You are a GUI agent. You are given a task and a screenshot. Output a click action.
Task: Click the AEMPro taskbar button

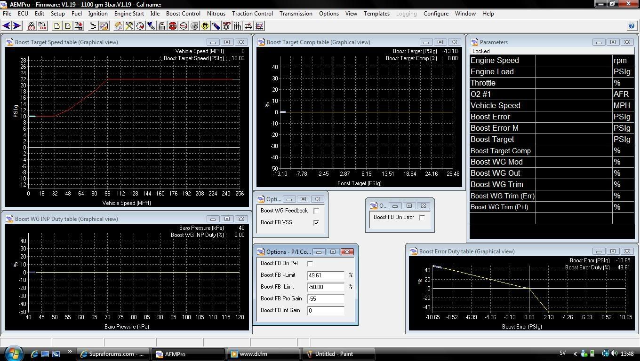tap(188, 354)
